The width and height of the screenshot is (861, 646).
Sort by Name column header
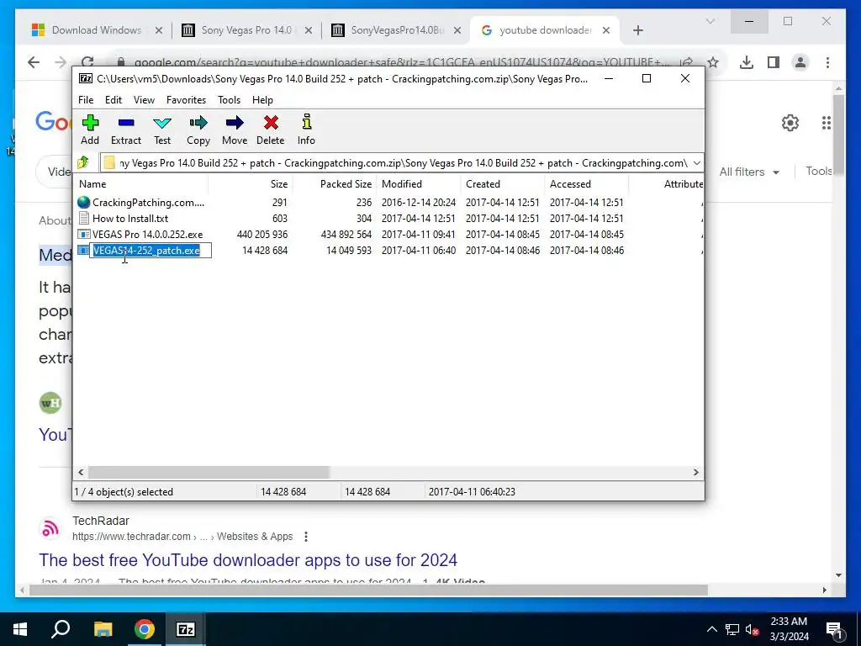pos(141,184)
